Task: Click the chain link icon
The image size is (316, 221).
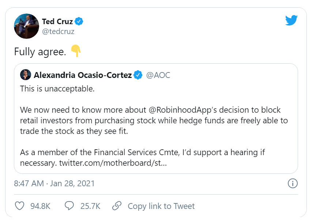Action: (117, 206)
